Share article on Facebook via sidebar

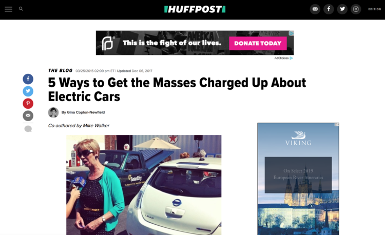click(28, 79)
